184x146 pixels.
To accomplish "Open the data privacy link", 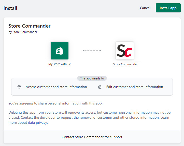I will pyautogui.click(x=37, y=122).
